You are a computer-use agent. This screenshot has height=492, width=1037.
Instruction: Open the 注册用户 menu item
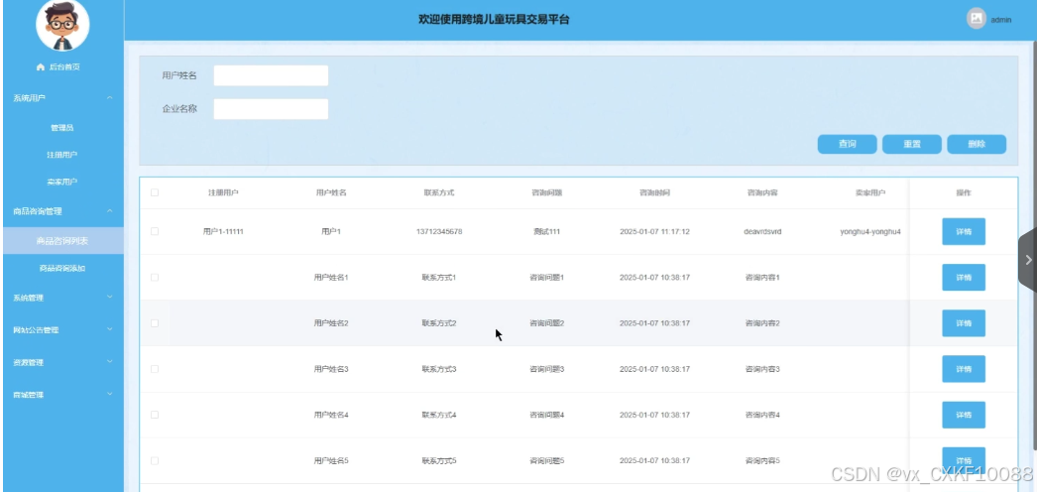(62, 155)
